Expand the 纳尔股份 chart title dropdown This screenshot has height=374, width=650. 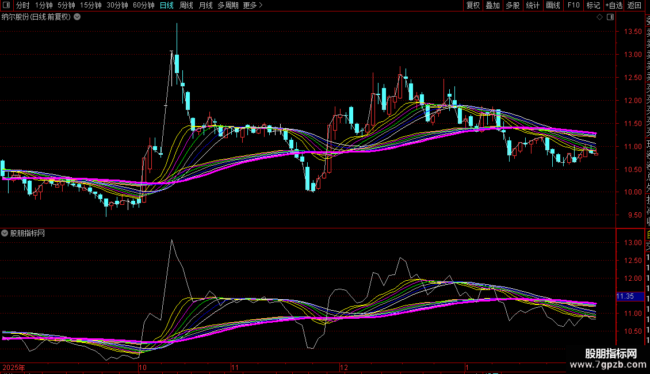(x=77, y=17)
